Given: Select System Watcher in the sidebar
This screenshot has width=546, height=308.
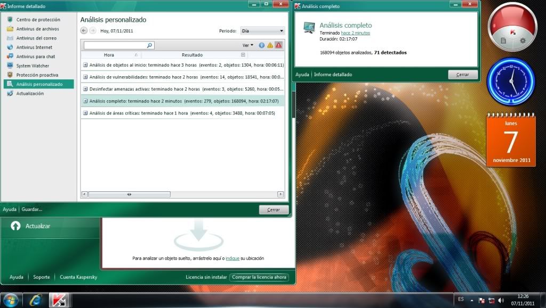Looking at the screenshot, I should tap(33, 66).
